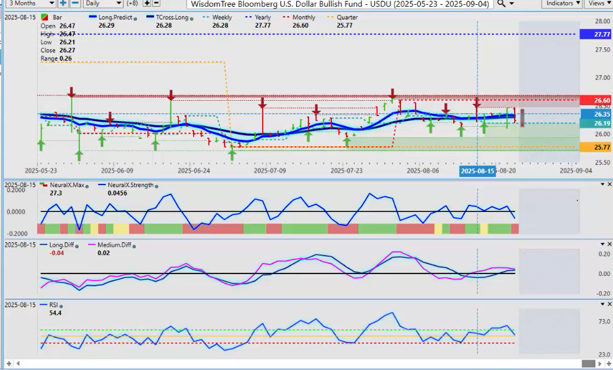
Task: Click the blue minus zoom-out button
Action: [74, 3]
